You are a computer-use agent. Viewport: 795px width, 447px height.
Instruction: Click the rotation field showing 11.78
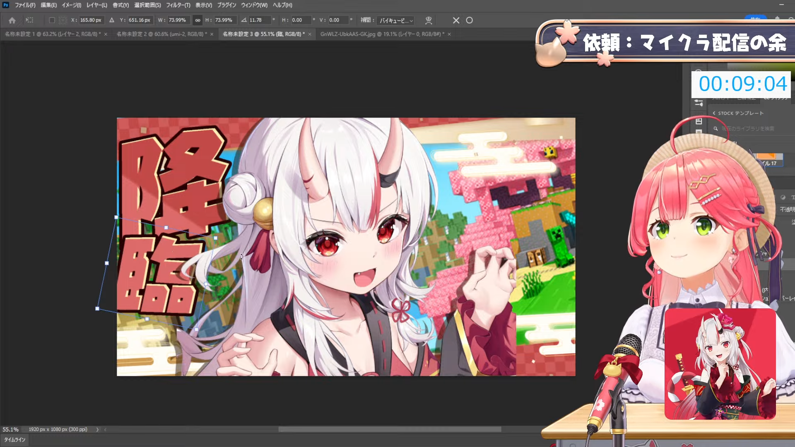[259, 20]
